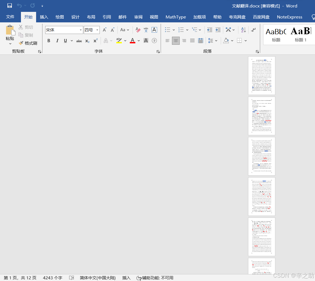Screen dimensions: 315x281
Task: Apply bulleted list
Action: pyautogui.click(x=168, y=30)
